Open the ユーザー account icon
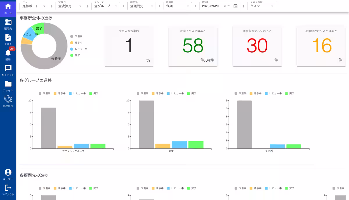 [8, 172]
